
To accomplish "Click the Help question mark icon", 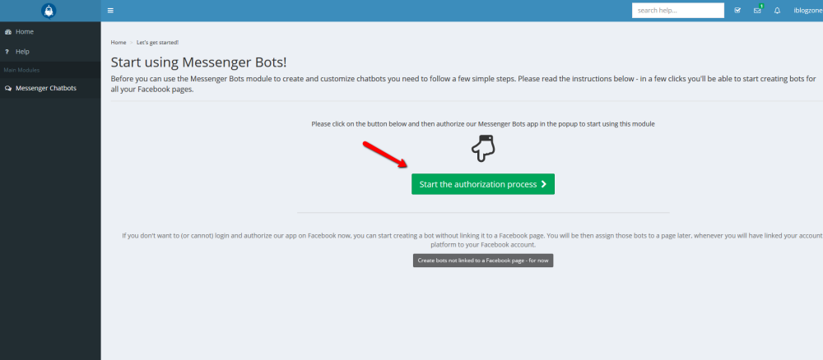I will coord(7,52).
